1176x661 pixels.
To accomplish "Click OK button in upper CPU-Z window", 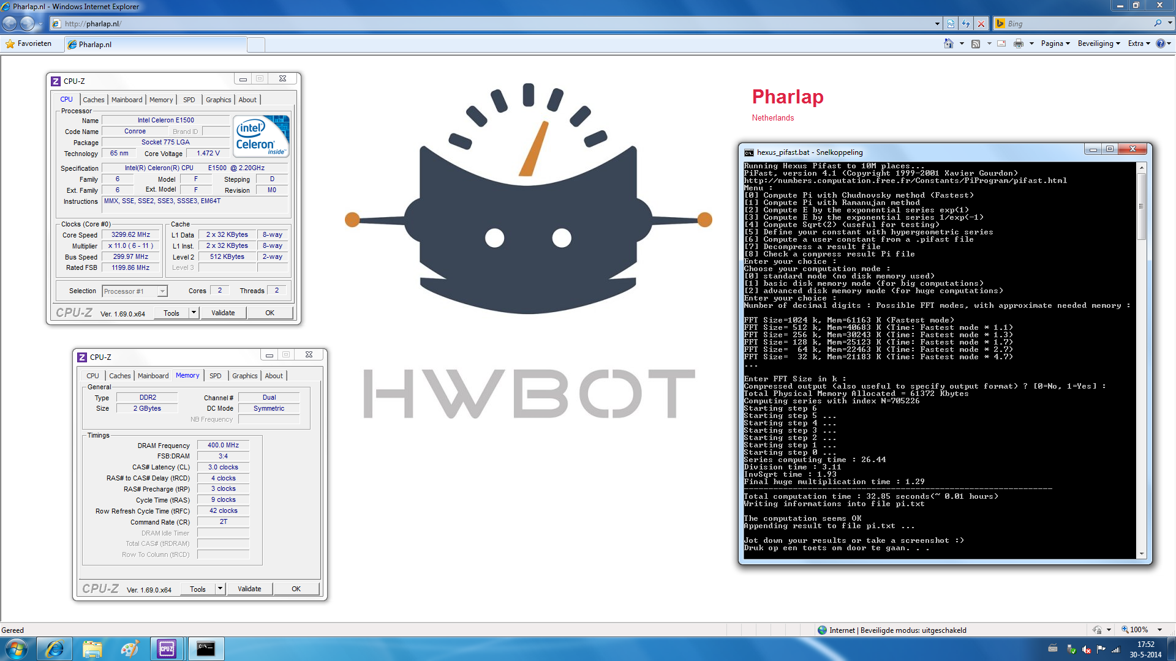I will tap(269, 313).
